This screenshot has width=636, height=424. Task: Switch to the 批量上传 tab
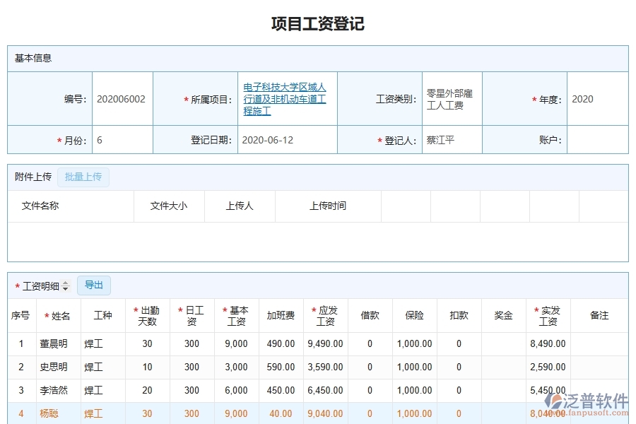coord(83,177)
